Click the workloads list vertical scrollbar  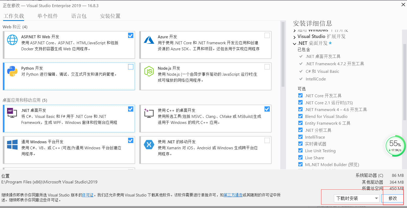click(x=283, y=54)
